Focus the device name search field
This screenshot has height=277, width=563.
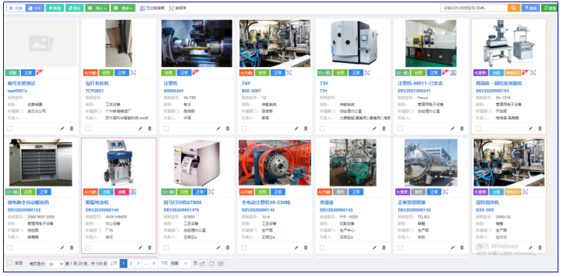point(474,8)
